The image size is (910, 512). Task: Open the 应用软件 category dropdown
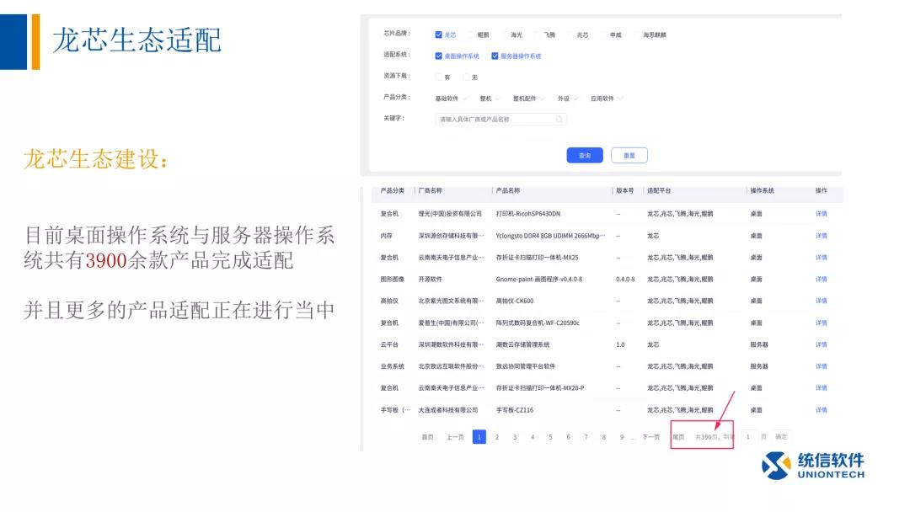[x=606, y=99]
